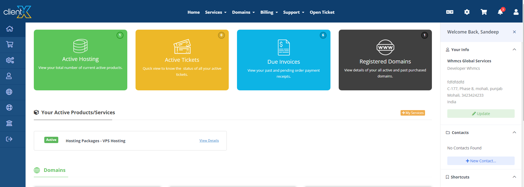
Task: Click the My Services button
Action: tap(413, 113)
